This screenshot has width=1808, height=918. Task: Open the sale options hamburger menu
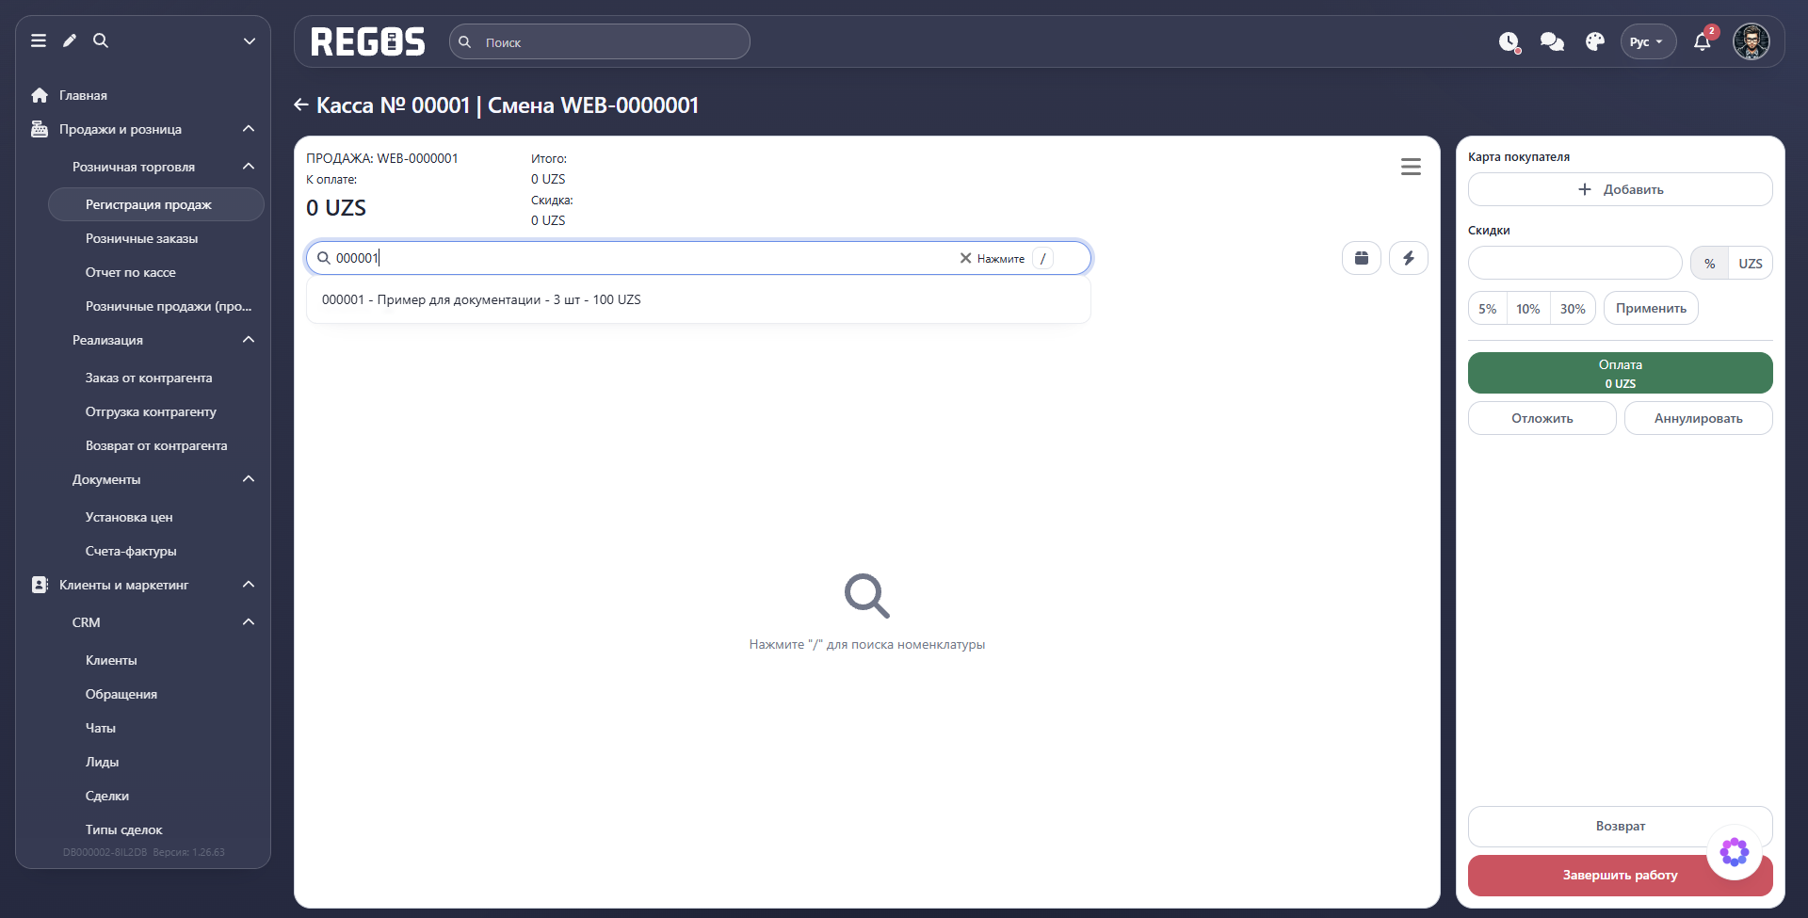[1411, 167]
